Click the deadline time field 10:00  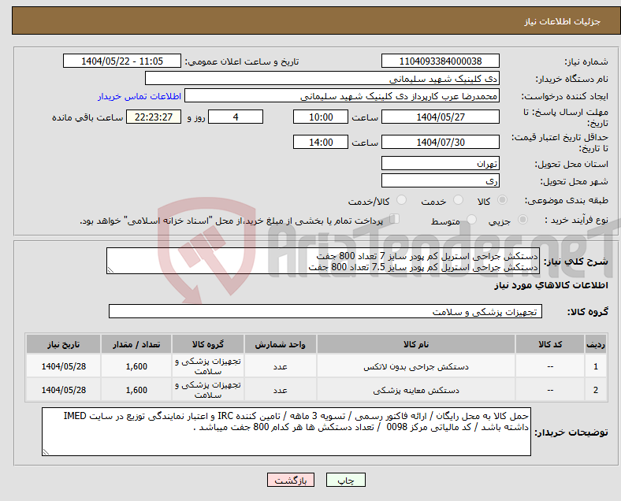pyautogui.click(x=321, y=117)
